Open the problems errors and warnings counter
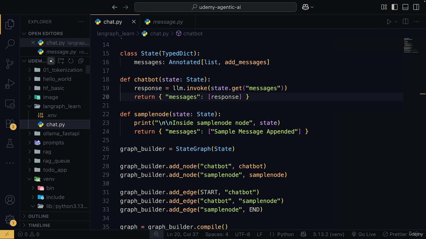This screenshot has width=426, height=239. click(28, 234)
